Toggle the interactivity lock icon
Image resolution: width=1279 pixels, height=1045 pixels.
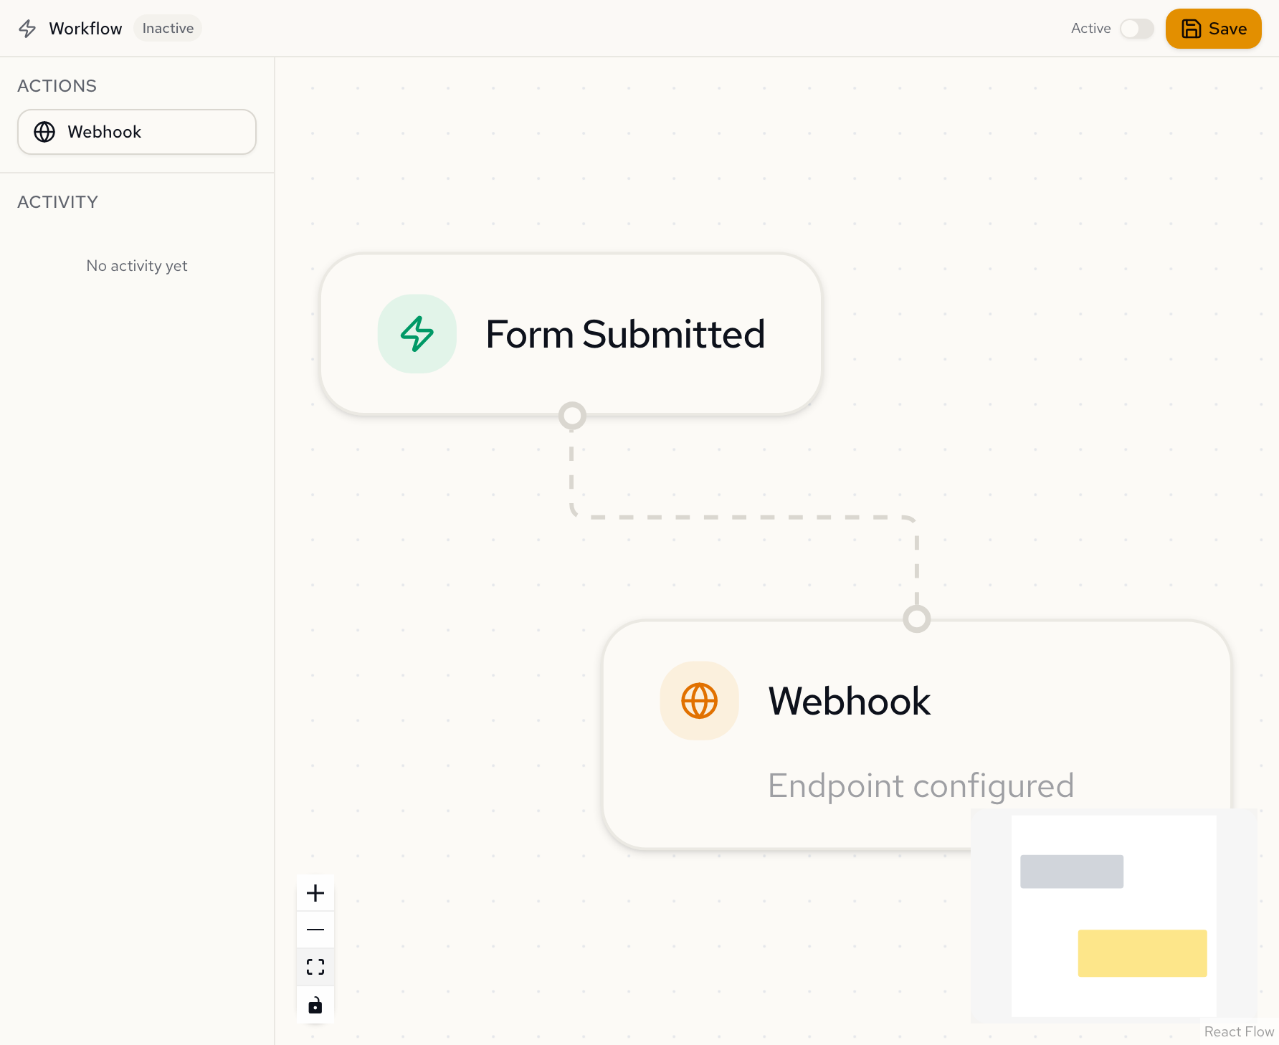coord(315,1004)
